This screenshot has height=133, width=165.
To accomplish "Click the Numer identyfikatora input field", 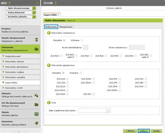I will [x=85, y=47].
